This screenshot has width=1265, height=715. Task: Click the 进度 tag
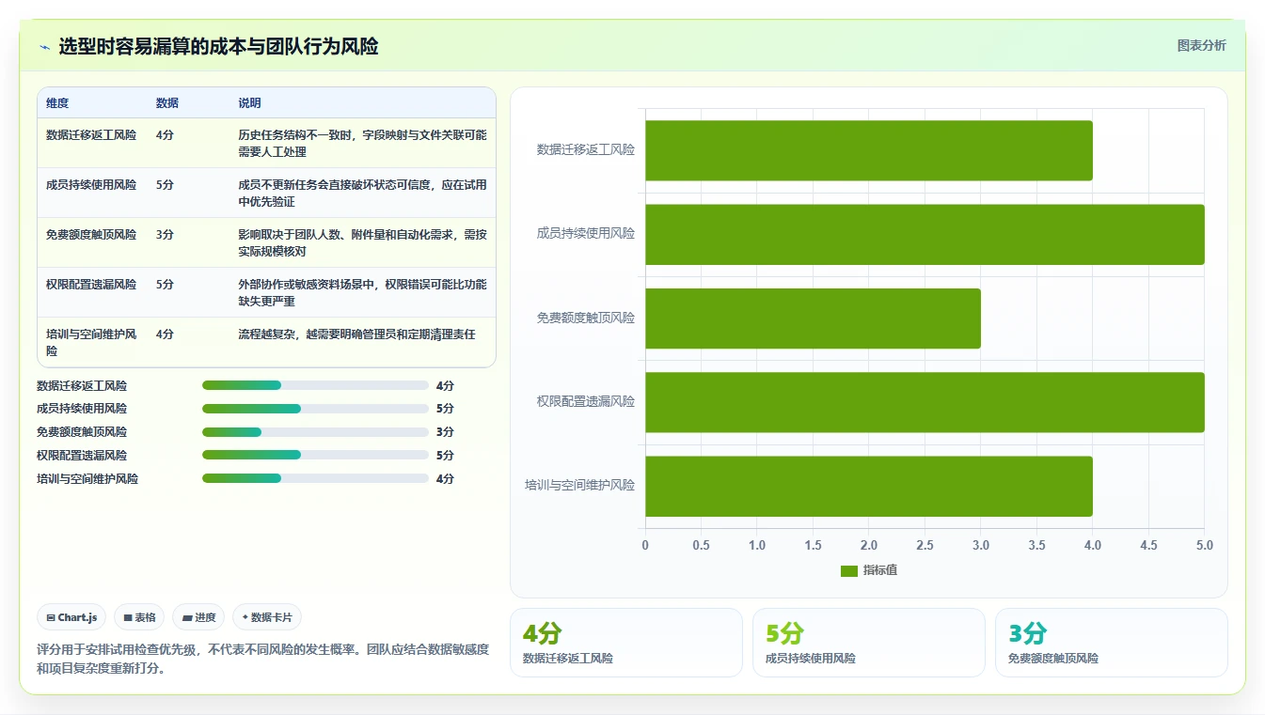click(198, 617)
